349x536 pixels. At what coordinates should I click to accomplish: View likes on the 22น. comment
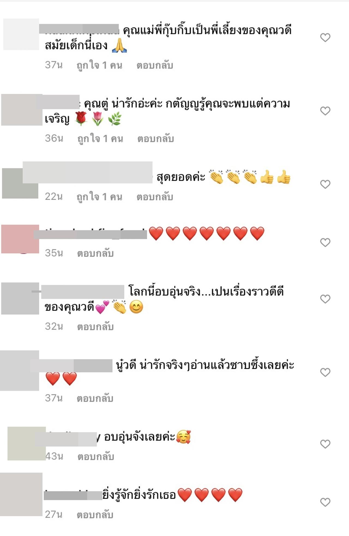pos(99,197)
